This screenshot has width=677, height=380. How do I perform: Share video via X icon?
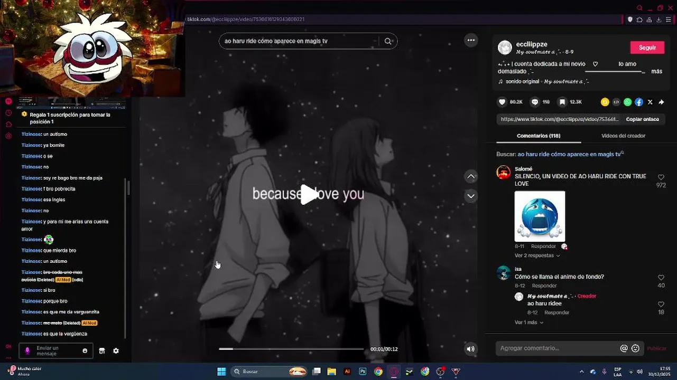[650, 102]
